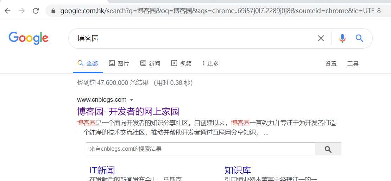Submit search with blue magnifier icon
The height and width of the screenshot is (181, 391).
pos(359,38)
